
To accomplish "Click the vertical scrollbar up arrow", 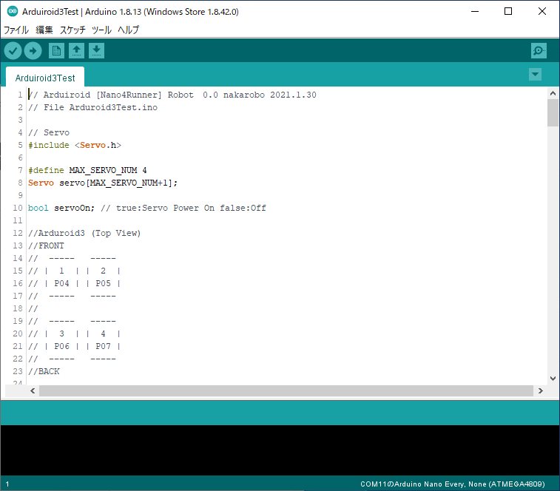I will coord(553,94).
